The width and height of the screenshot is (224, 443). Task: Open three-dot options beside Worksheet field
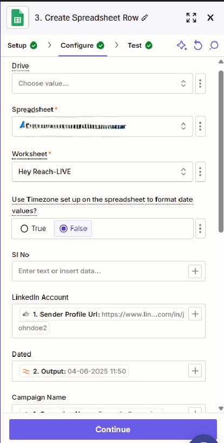point(200,171)
